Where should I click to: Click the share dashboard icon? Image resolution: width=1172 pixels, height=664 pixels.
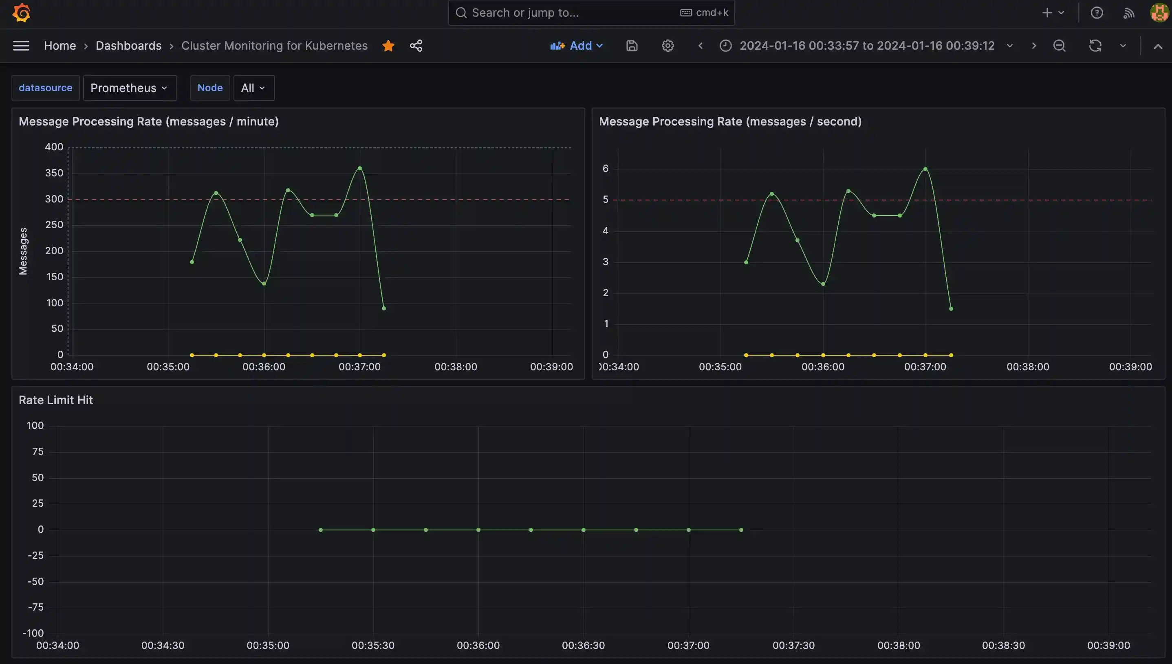click(416, 46)
